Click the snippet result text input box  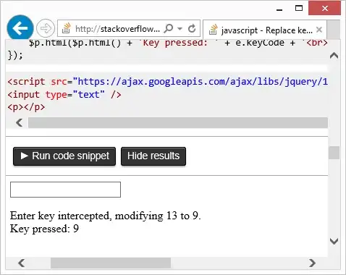[x=65, y=190]
